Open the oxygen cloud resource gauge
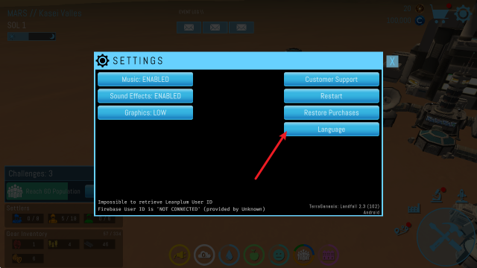The image size is (477, 268). click(x=204, y=255)
